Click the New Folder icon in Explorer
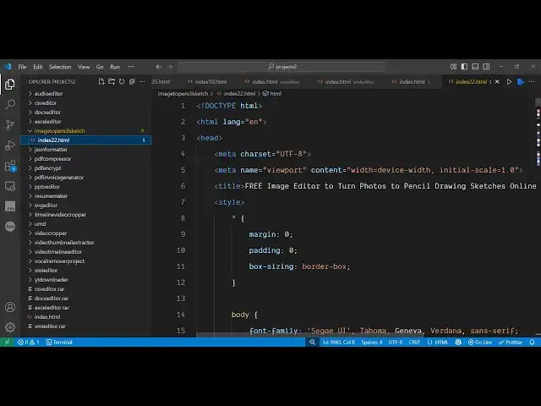The width and height of the screenshot is (541, 406). tap(112, 82)
